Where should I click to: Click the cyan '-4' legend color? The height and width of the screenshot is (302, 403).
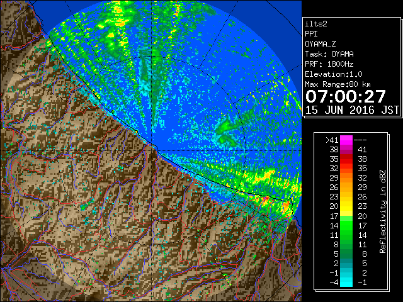346,282
